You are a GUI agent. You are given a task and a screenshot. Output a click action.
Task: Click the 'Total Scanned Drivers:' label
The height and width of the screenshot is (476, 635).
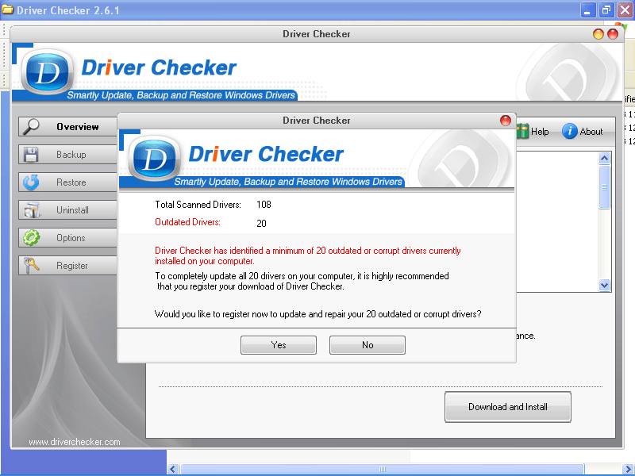(198, 205)
